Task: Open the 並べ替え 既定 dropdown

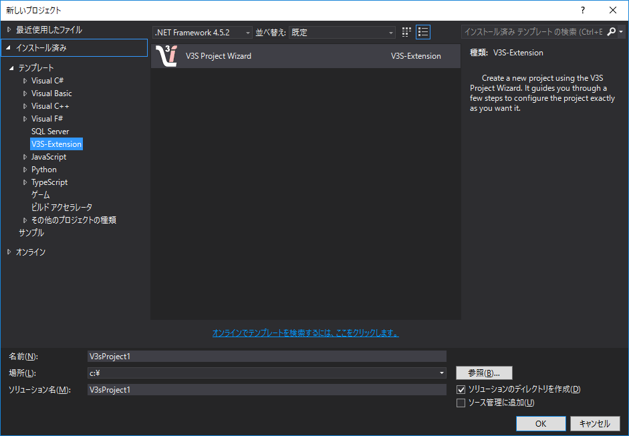Action: click(x=342, y=33)
